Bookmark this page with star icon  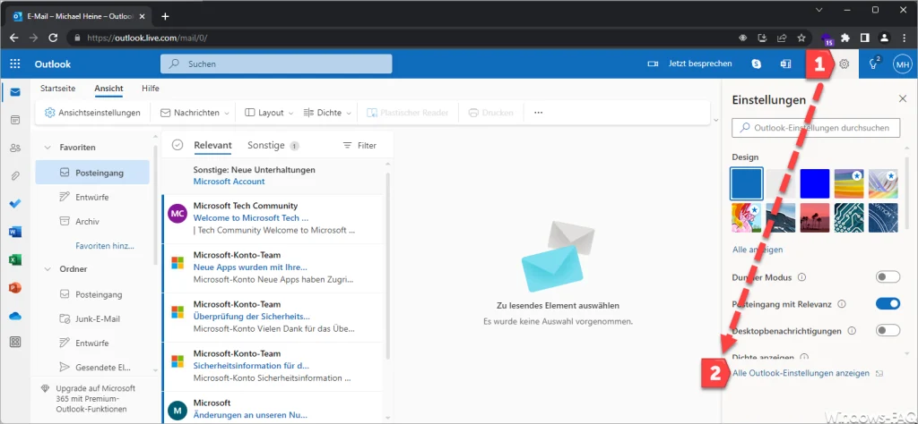tap(801, 38)
